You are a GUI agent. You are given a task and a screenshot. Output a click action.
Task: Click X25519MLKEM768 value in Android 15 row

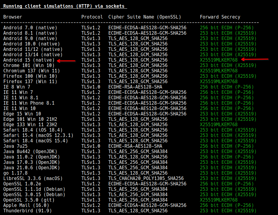(219, 60)
